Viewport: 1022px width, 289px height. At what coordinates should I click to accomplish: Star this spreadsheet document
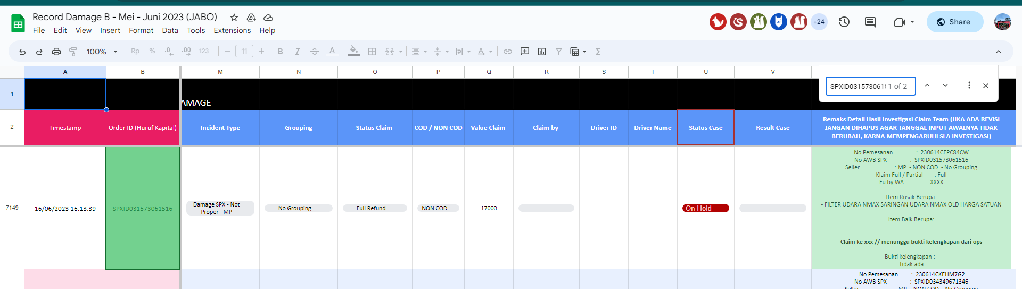tap(234, 18)
